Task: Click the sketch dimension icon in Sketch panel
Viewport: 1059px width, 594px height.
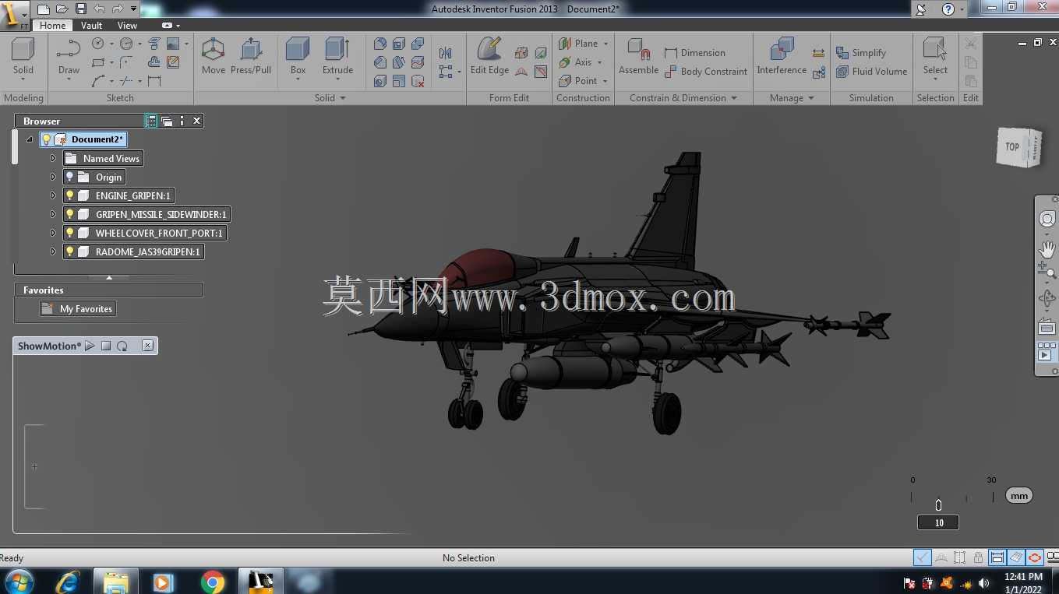Action: (x=154, y=81)
